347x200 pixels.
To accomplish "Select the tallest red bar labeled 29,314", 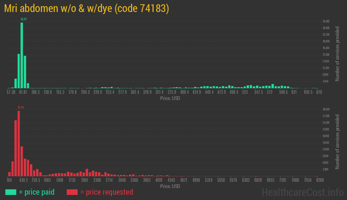I will (19, 143).
